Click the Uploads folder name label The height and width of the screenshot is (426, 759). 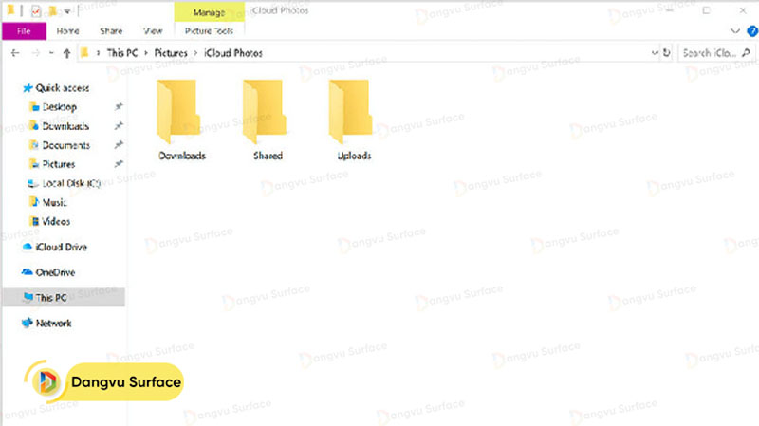pos(354,156)
